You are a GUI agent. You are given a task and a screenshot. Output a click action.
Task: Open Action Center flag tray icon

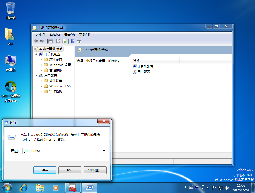point(214,188)
